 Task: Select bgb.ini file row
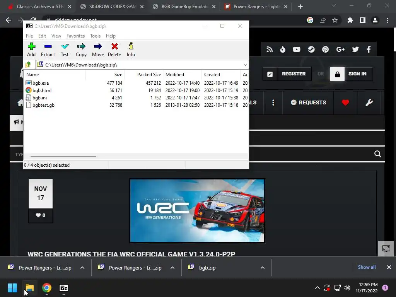(x=136, y=97)
